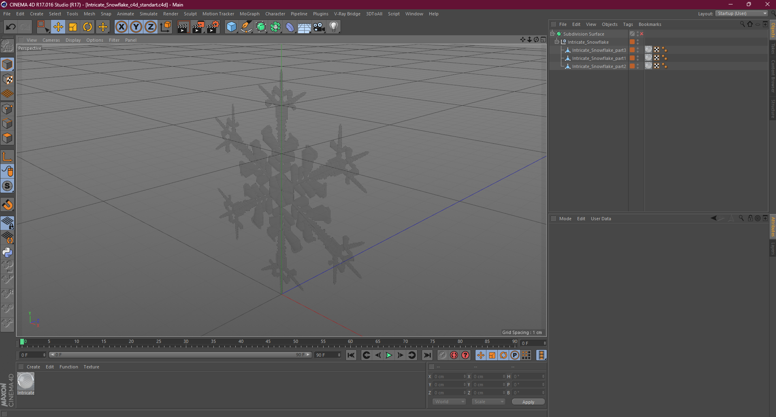776x417 pixels.
Task: Toggle Z axis lock
Action: (151, 27)
